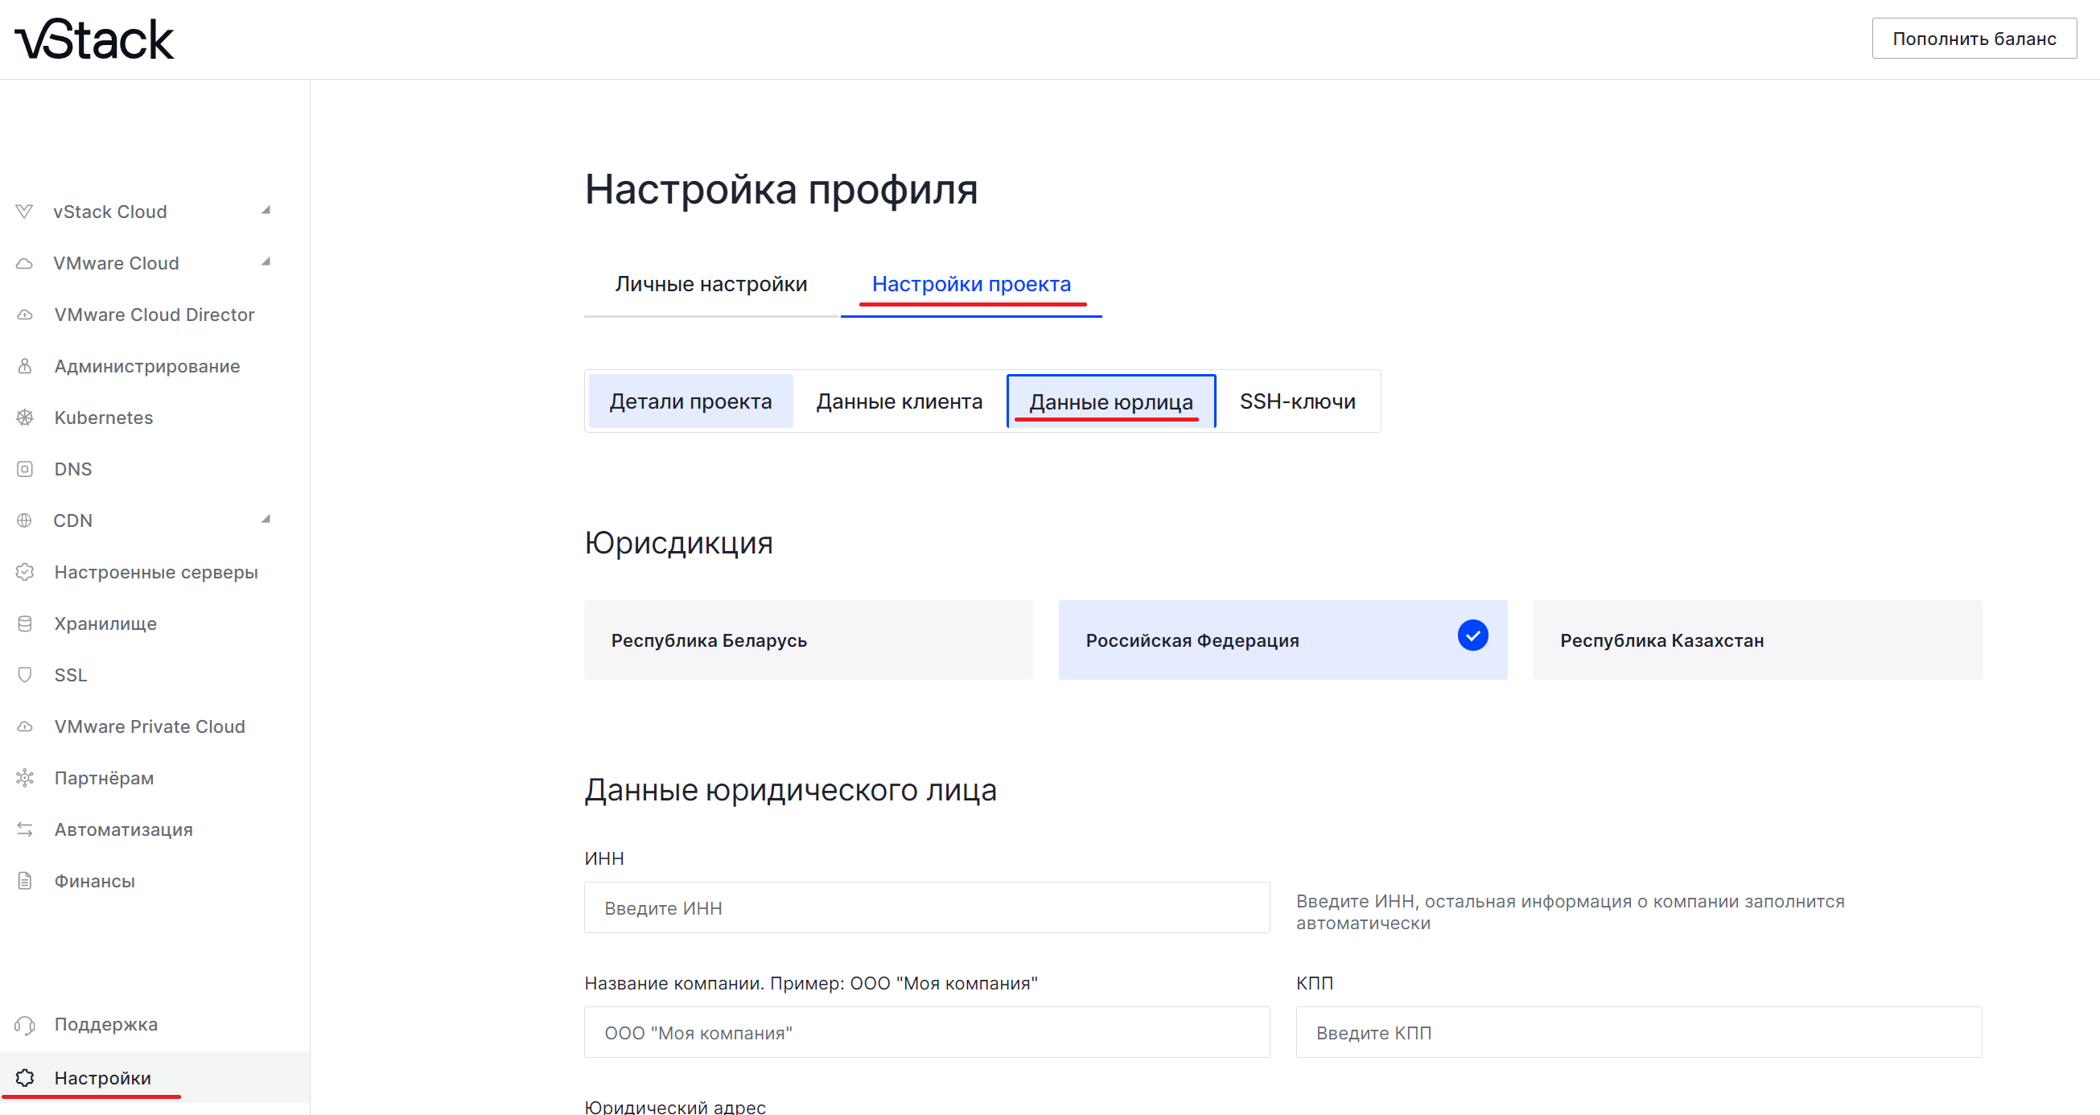
Task: Open the SSH-ключи tab
Action: click(x=1297, y=401)
